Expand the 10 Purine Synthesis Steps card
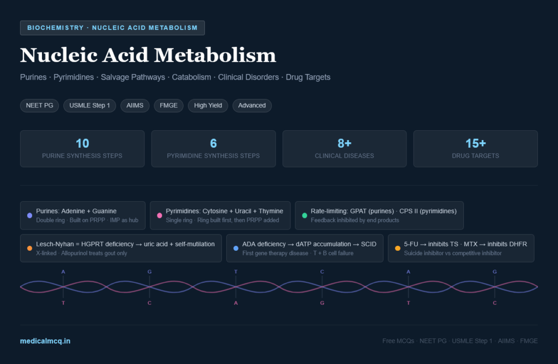This screenshot has width=558, height=364. pyautogui.click(x=82, y=148)
